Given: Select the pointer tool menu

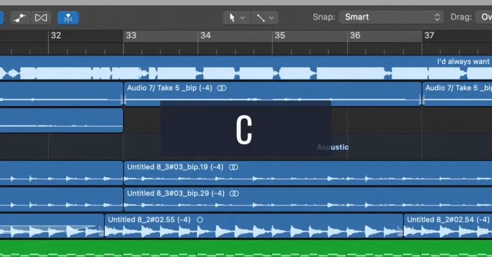Looking at the screenshot, I should click(237, 18).
